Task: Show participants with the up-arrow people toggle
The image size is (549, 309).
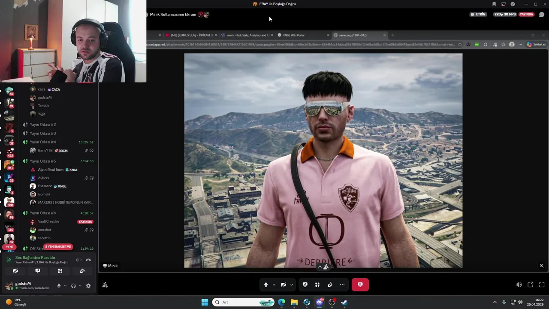Action: tap(323, 267)
